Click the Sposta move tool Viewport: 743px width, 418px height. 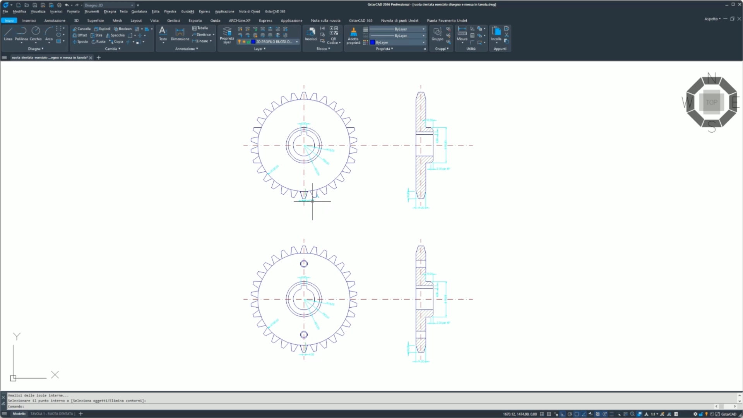[x=80, y=41]
